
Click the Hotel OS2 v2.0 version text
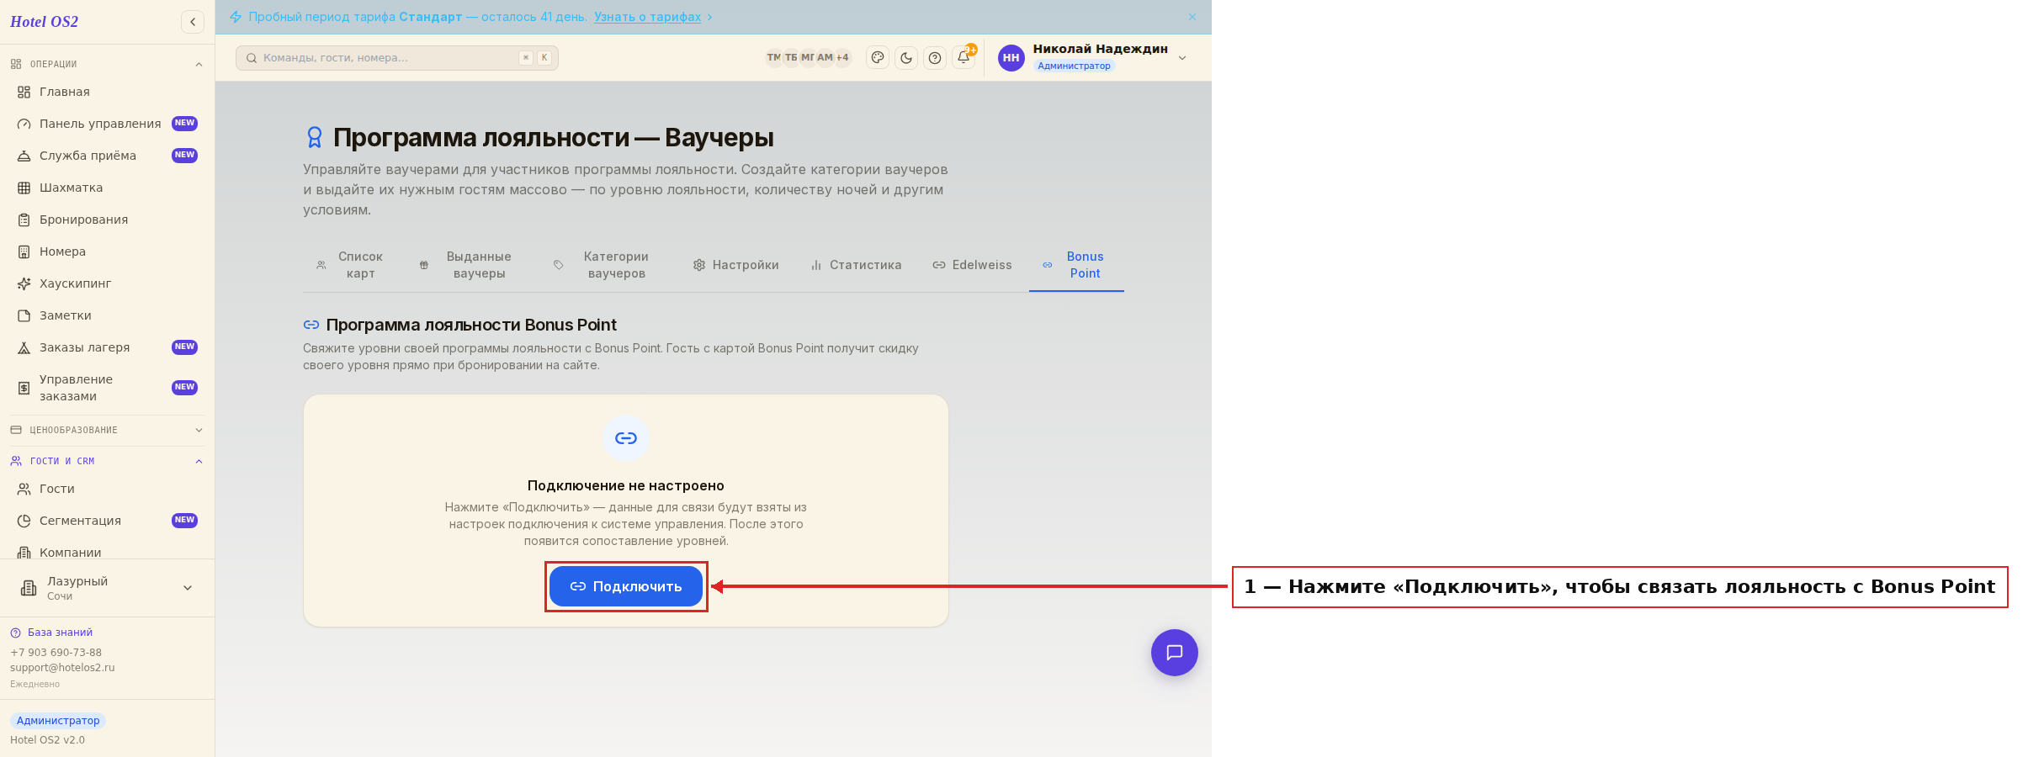(47, 740)
